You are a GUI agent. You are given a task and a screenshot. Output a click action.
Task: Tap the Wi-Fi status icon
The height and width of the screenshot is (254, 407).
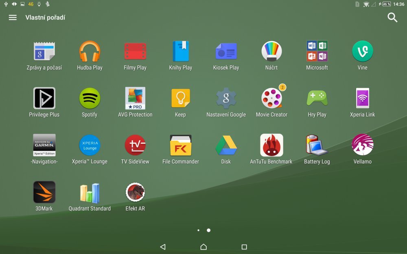(366, 4)
